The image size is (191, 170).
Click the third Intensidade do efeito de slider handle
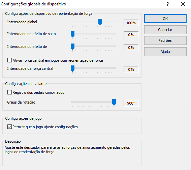pos(72,47)
